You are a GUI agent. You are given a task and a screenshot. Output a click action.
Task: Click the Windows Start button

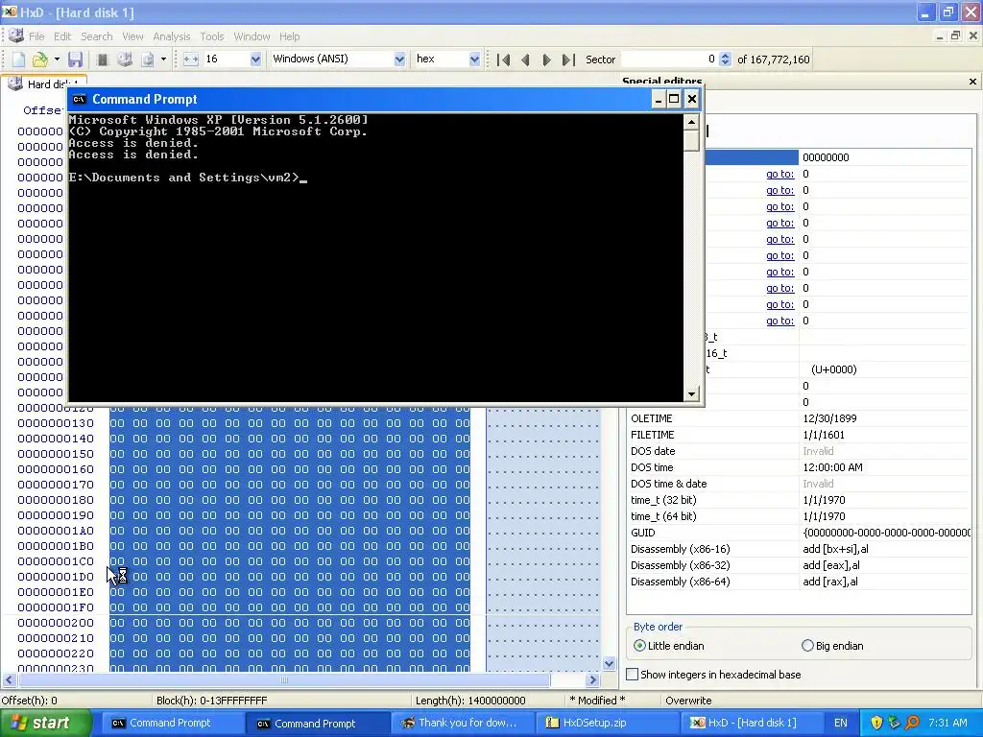click(x=46, y=723)
